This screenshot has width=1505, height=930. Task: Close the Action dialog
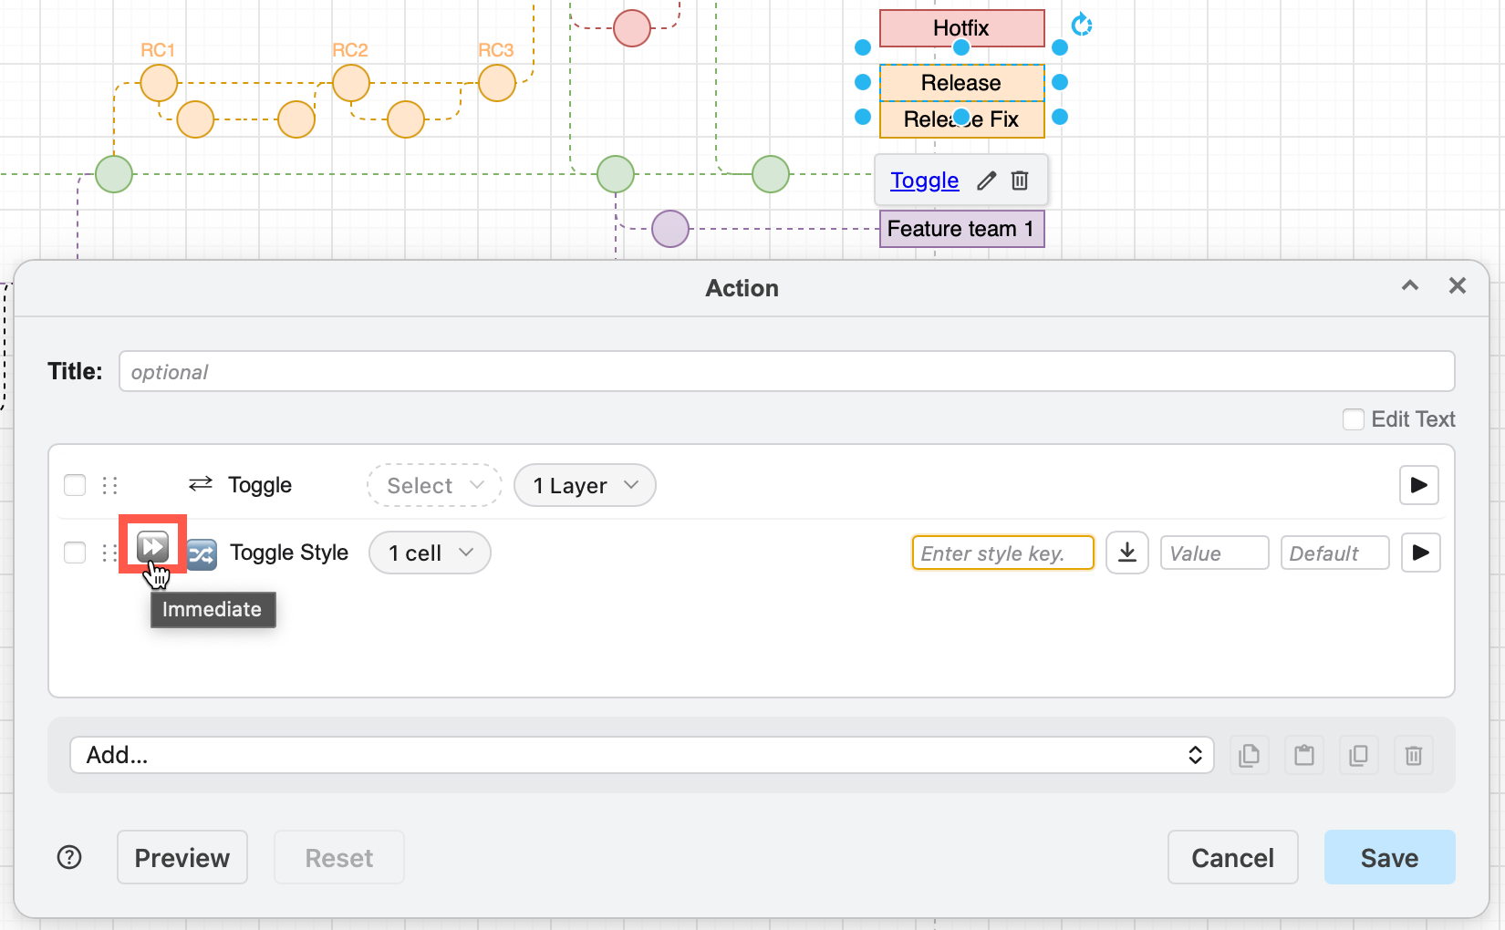click(x=1458, y=285)
